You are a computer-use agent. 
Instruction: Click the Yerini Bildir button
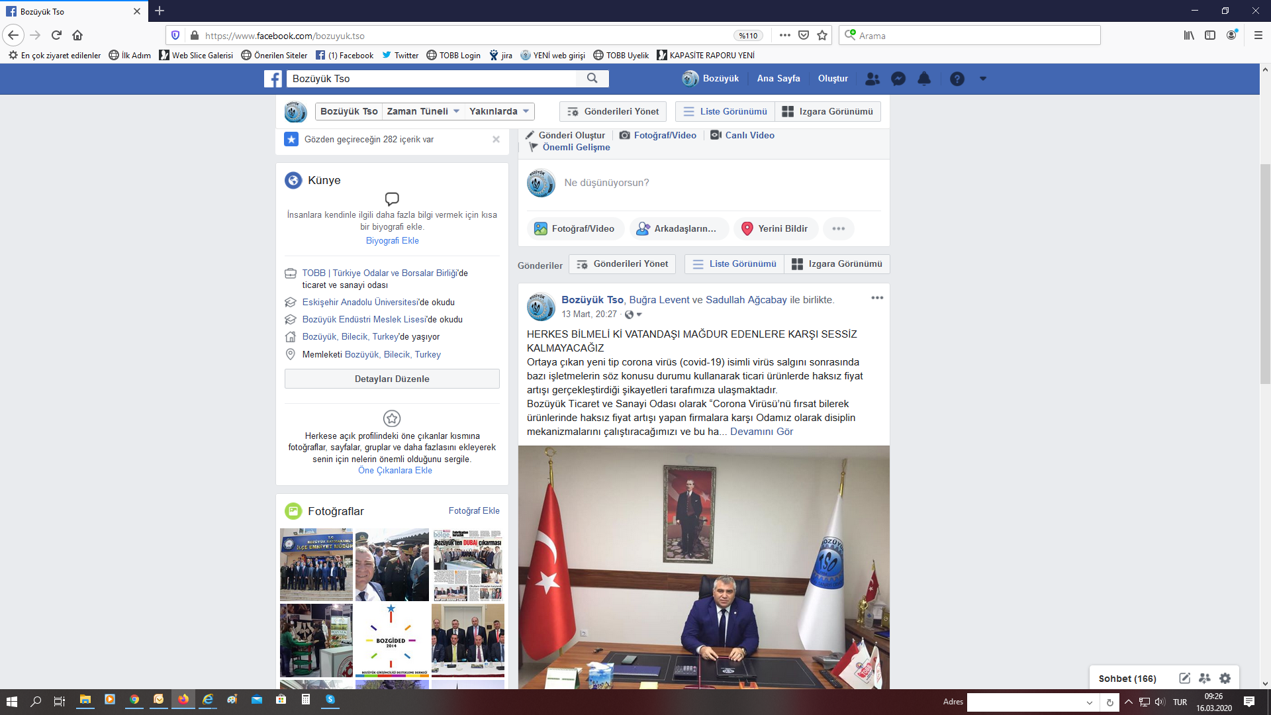click(x=775, y=228)
